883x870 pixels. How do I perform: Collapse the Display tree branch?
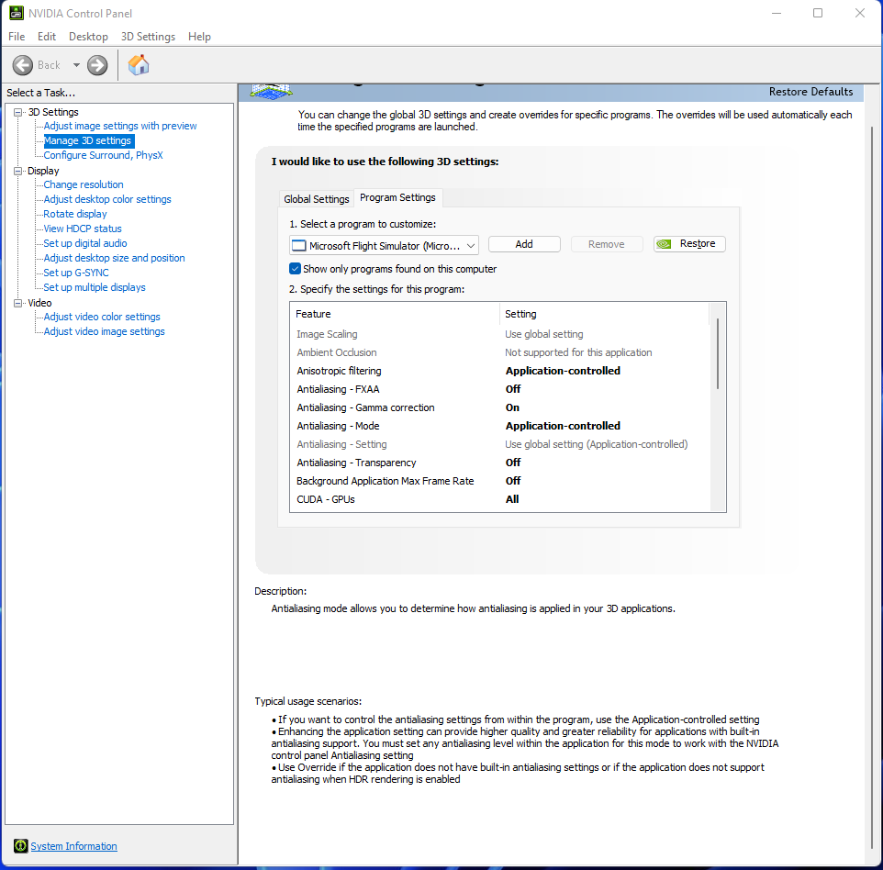tap(17, 170)
